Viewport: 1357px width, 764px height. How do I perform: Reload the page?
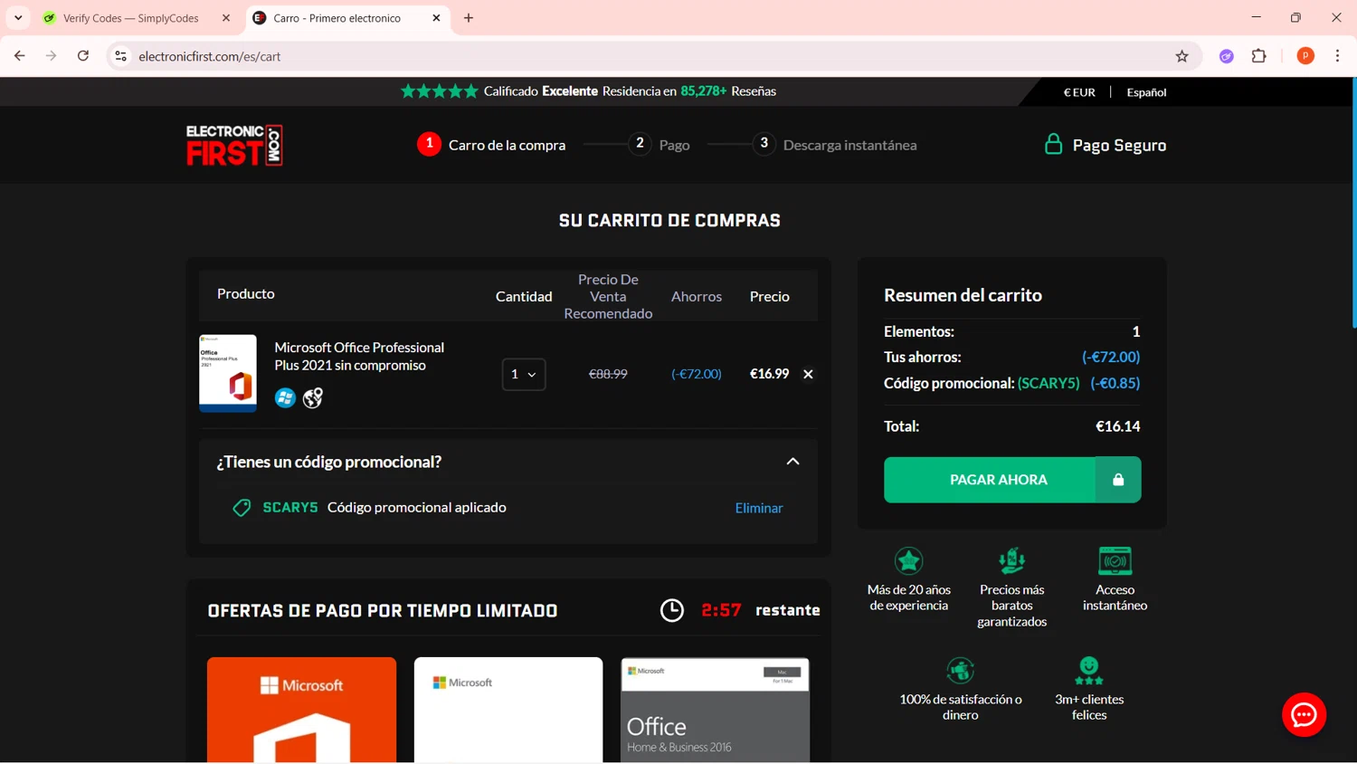(x=82, y=56)
